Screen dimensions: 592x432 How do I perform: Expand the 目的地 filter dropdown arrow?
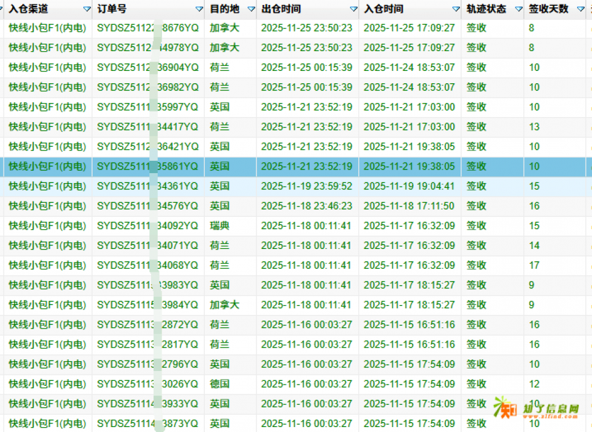click(x=251, y=9)
